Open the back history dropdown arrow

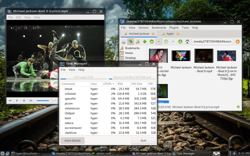pos(159,42)
